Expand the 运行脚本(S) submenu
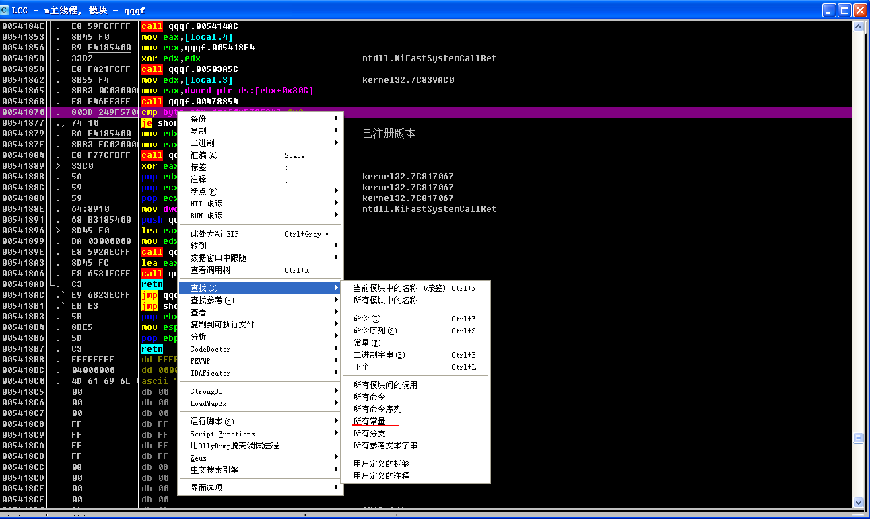 coord(261,421)
